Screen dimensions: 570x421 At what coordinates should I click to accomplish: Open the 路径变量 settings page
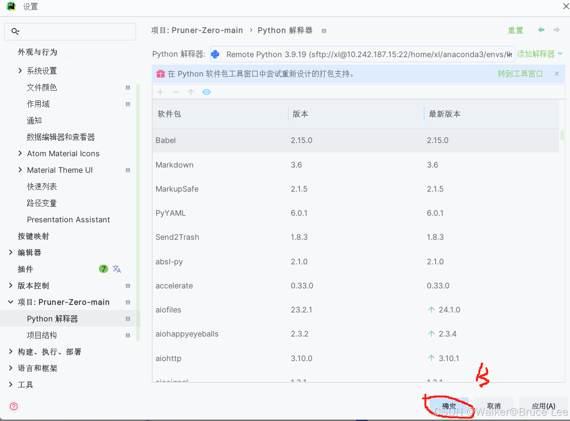[42, 203]
